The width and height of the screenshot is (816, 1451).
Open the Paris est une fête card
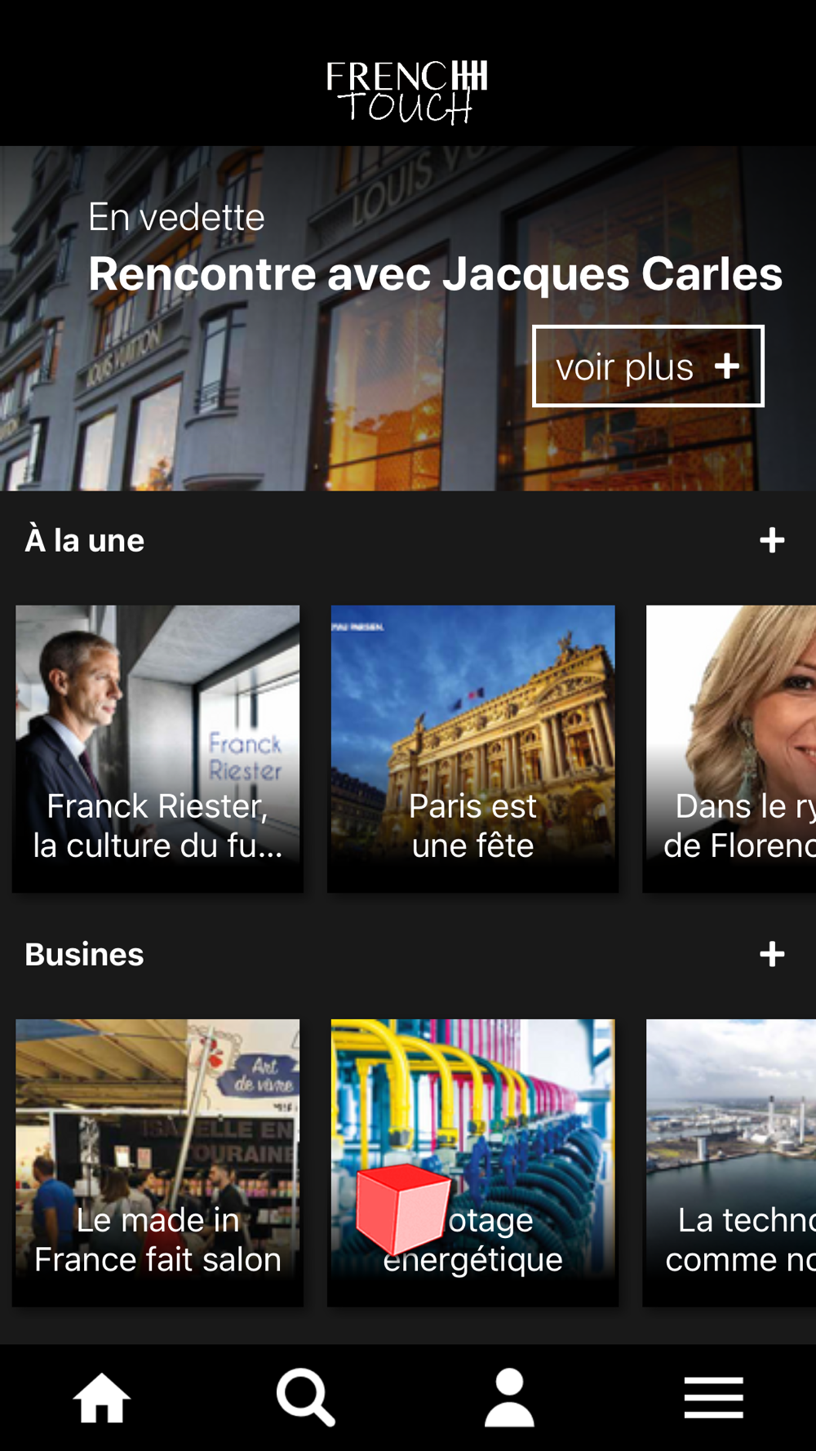point(472,747)
